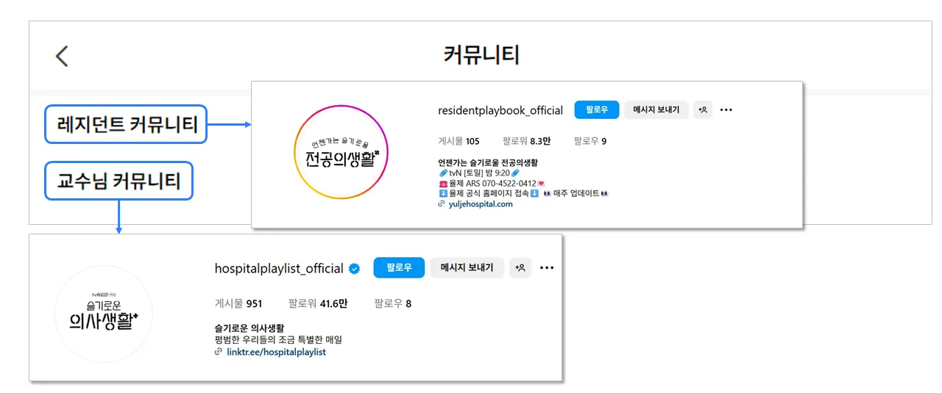Click the verified badge beside hospitalplaylist_official

coord(354,268)
